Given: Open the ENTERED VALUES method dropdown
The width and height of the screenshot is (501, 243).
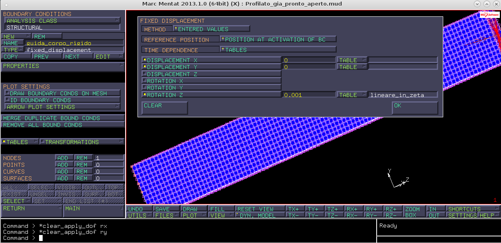Looking at the screenshot, I should click(212, 29).
